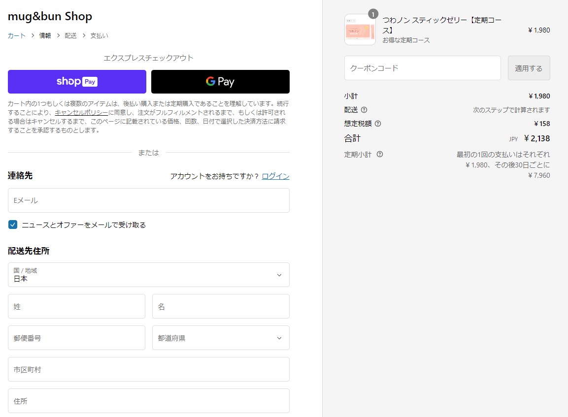Select the 情報 breadcrumb step

pyautogui.click(x=45, y=35)
